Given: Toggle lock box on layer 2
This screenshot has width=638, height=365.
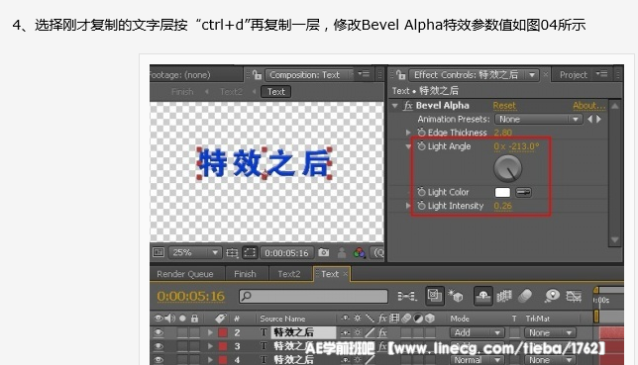Looking at the screenshot, I should coord(194,333).
